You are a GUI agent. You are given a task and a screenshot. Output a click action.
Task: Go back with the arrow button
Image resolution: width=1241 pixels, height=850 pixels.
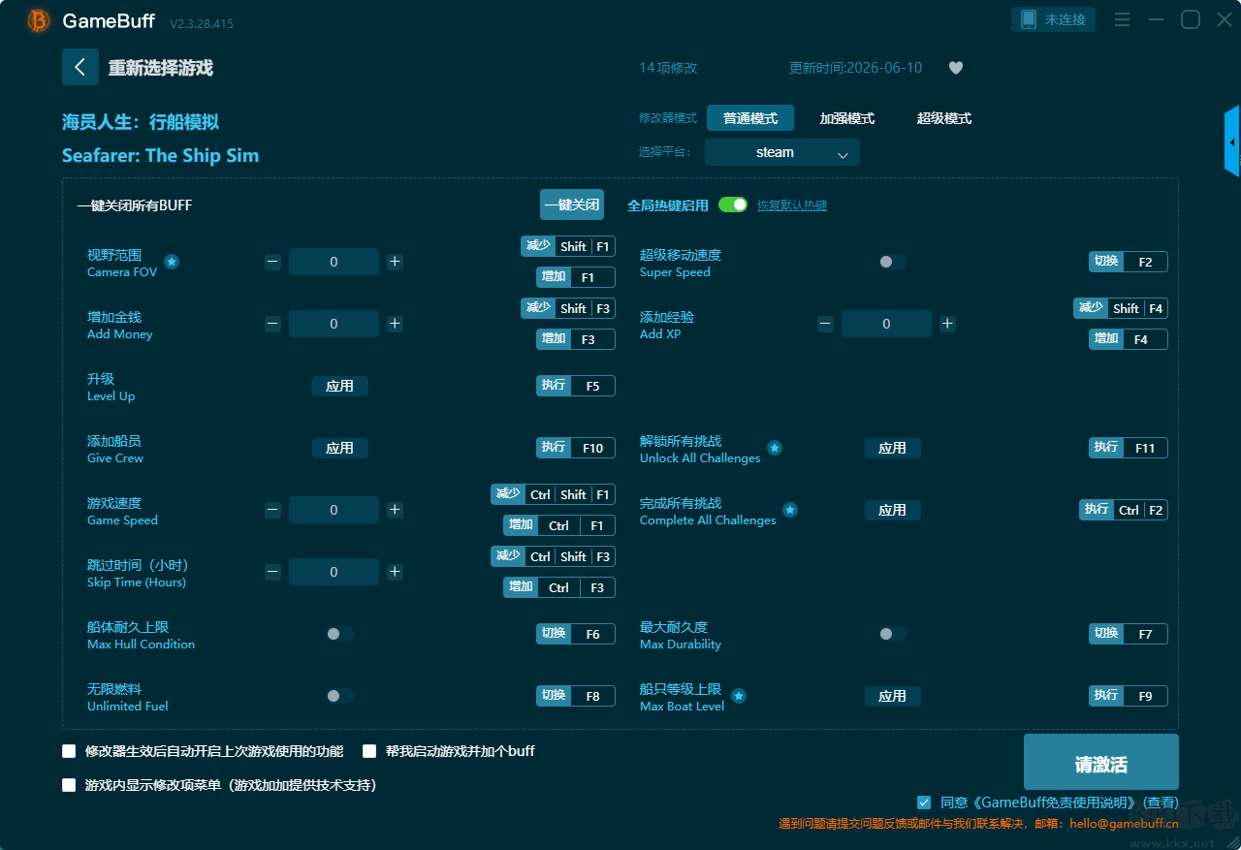[80, 67]
